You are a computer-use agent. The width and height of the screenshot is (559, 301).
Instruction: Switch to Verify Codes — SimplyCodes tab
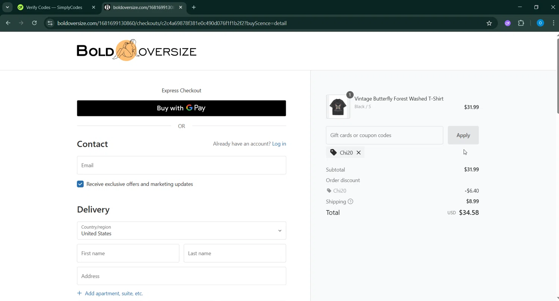54,7
